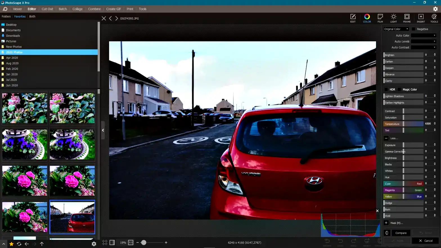Open the Mask (M)... option
The image size is (441, 248).
[x=397, y=223]
